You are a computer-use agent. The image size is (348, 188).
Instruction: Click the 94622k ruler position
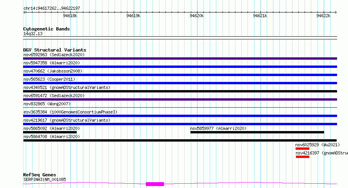pos(323,16)
